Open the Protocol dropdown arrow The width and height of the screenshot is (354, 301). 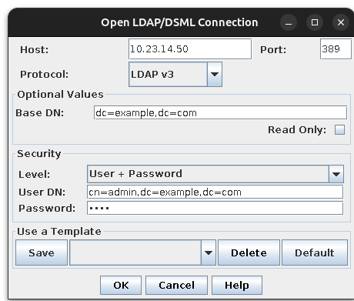(x=215, y=75)
